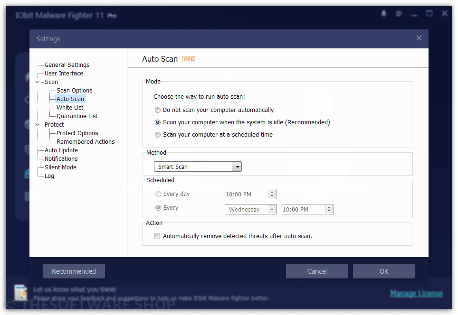The width and height of the screenshot is (458, 315).
Task: Cancel the settings changes
Action: (x=317, y=271)
